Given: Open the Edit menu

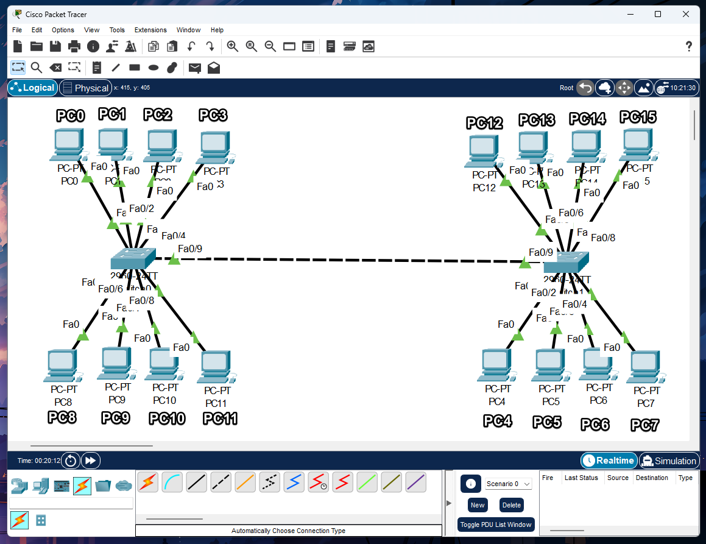Looking at the screenshot, I should (37, 30).
